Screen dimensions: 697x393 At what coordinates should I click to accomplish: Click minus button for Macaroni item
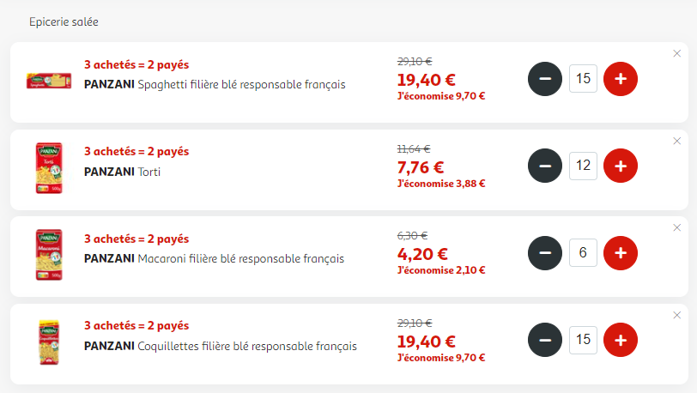[545, 253]
